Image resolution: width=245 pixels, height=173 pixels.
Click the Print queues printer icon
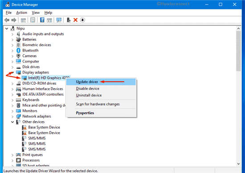point(18,155)
